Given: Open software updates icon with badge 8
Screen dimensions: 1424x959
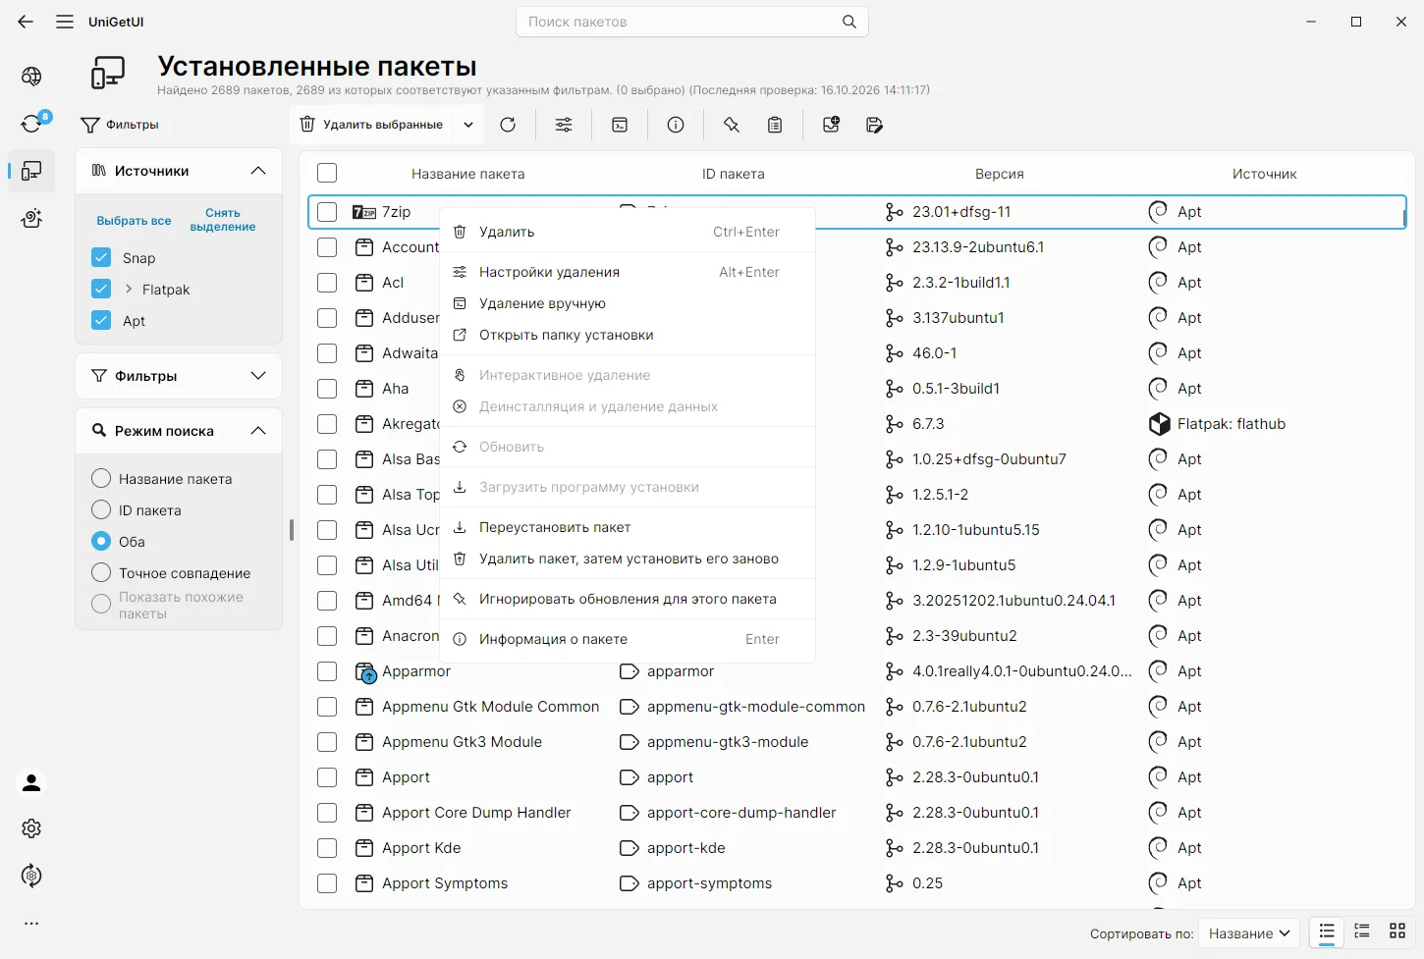Looking at the screenshot, I should (31, 123).
